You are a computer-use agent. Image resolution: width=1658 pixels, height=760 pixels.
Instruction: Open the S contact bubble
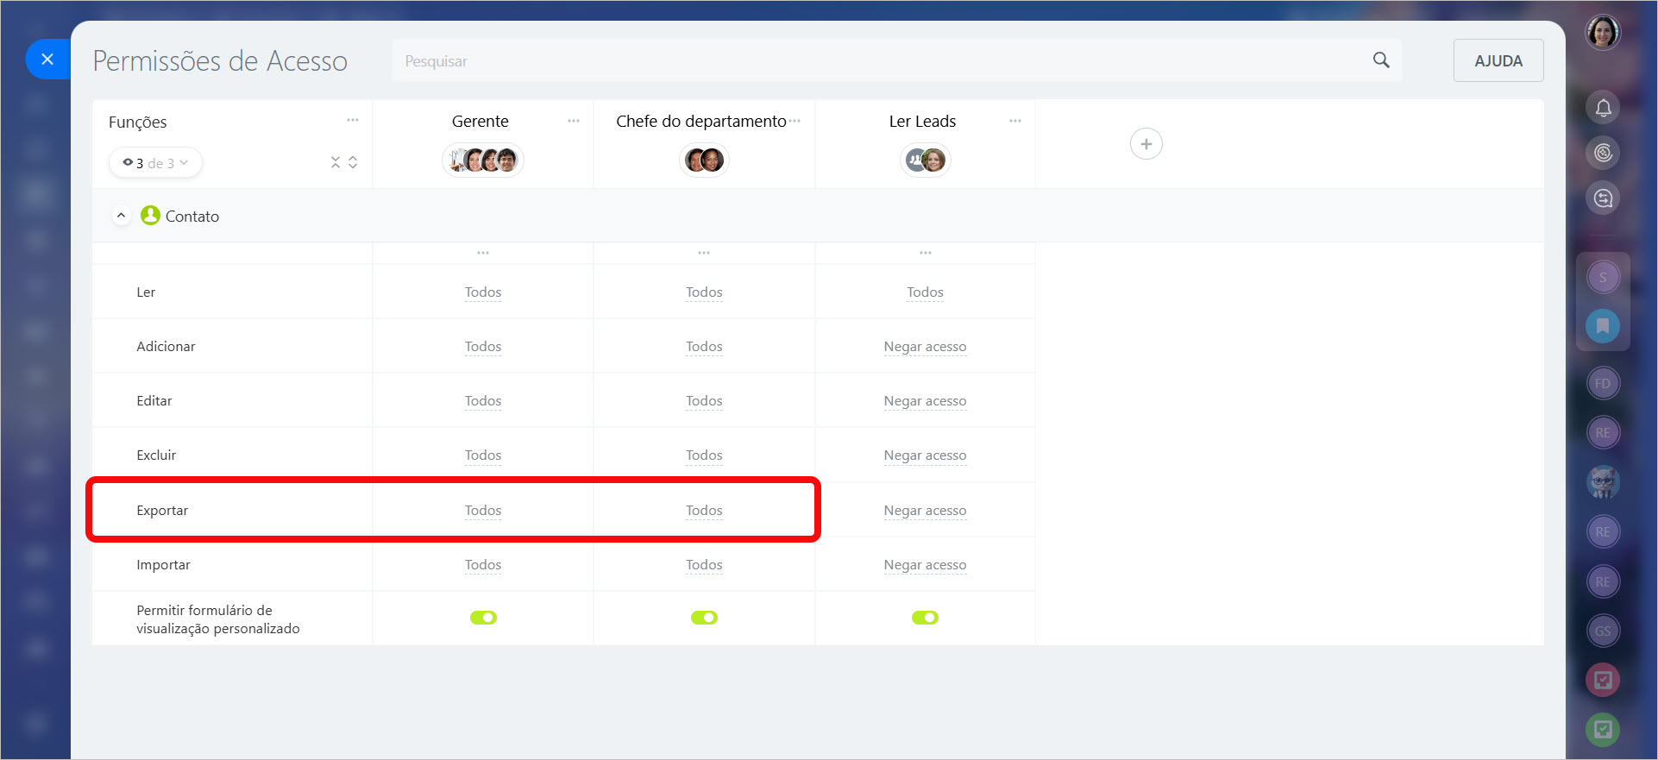pos(1603,277)
